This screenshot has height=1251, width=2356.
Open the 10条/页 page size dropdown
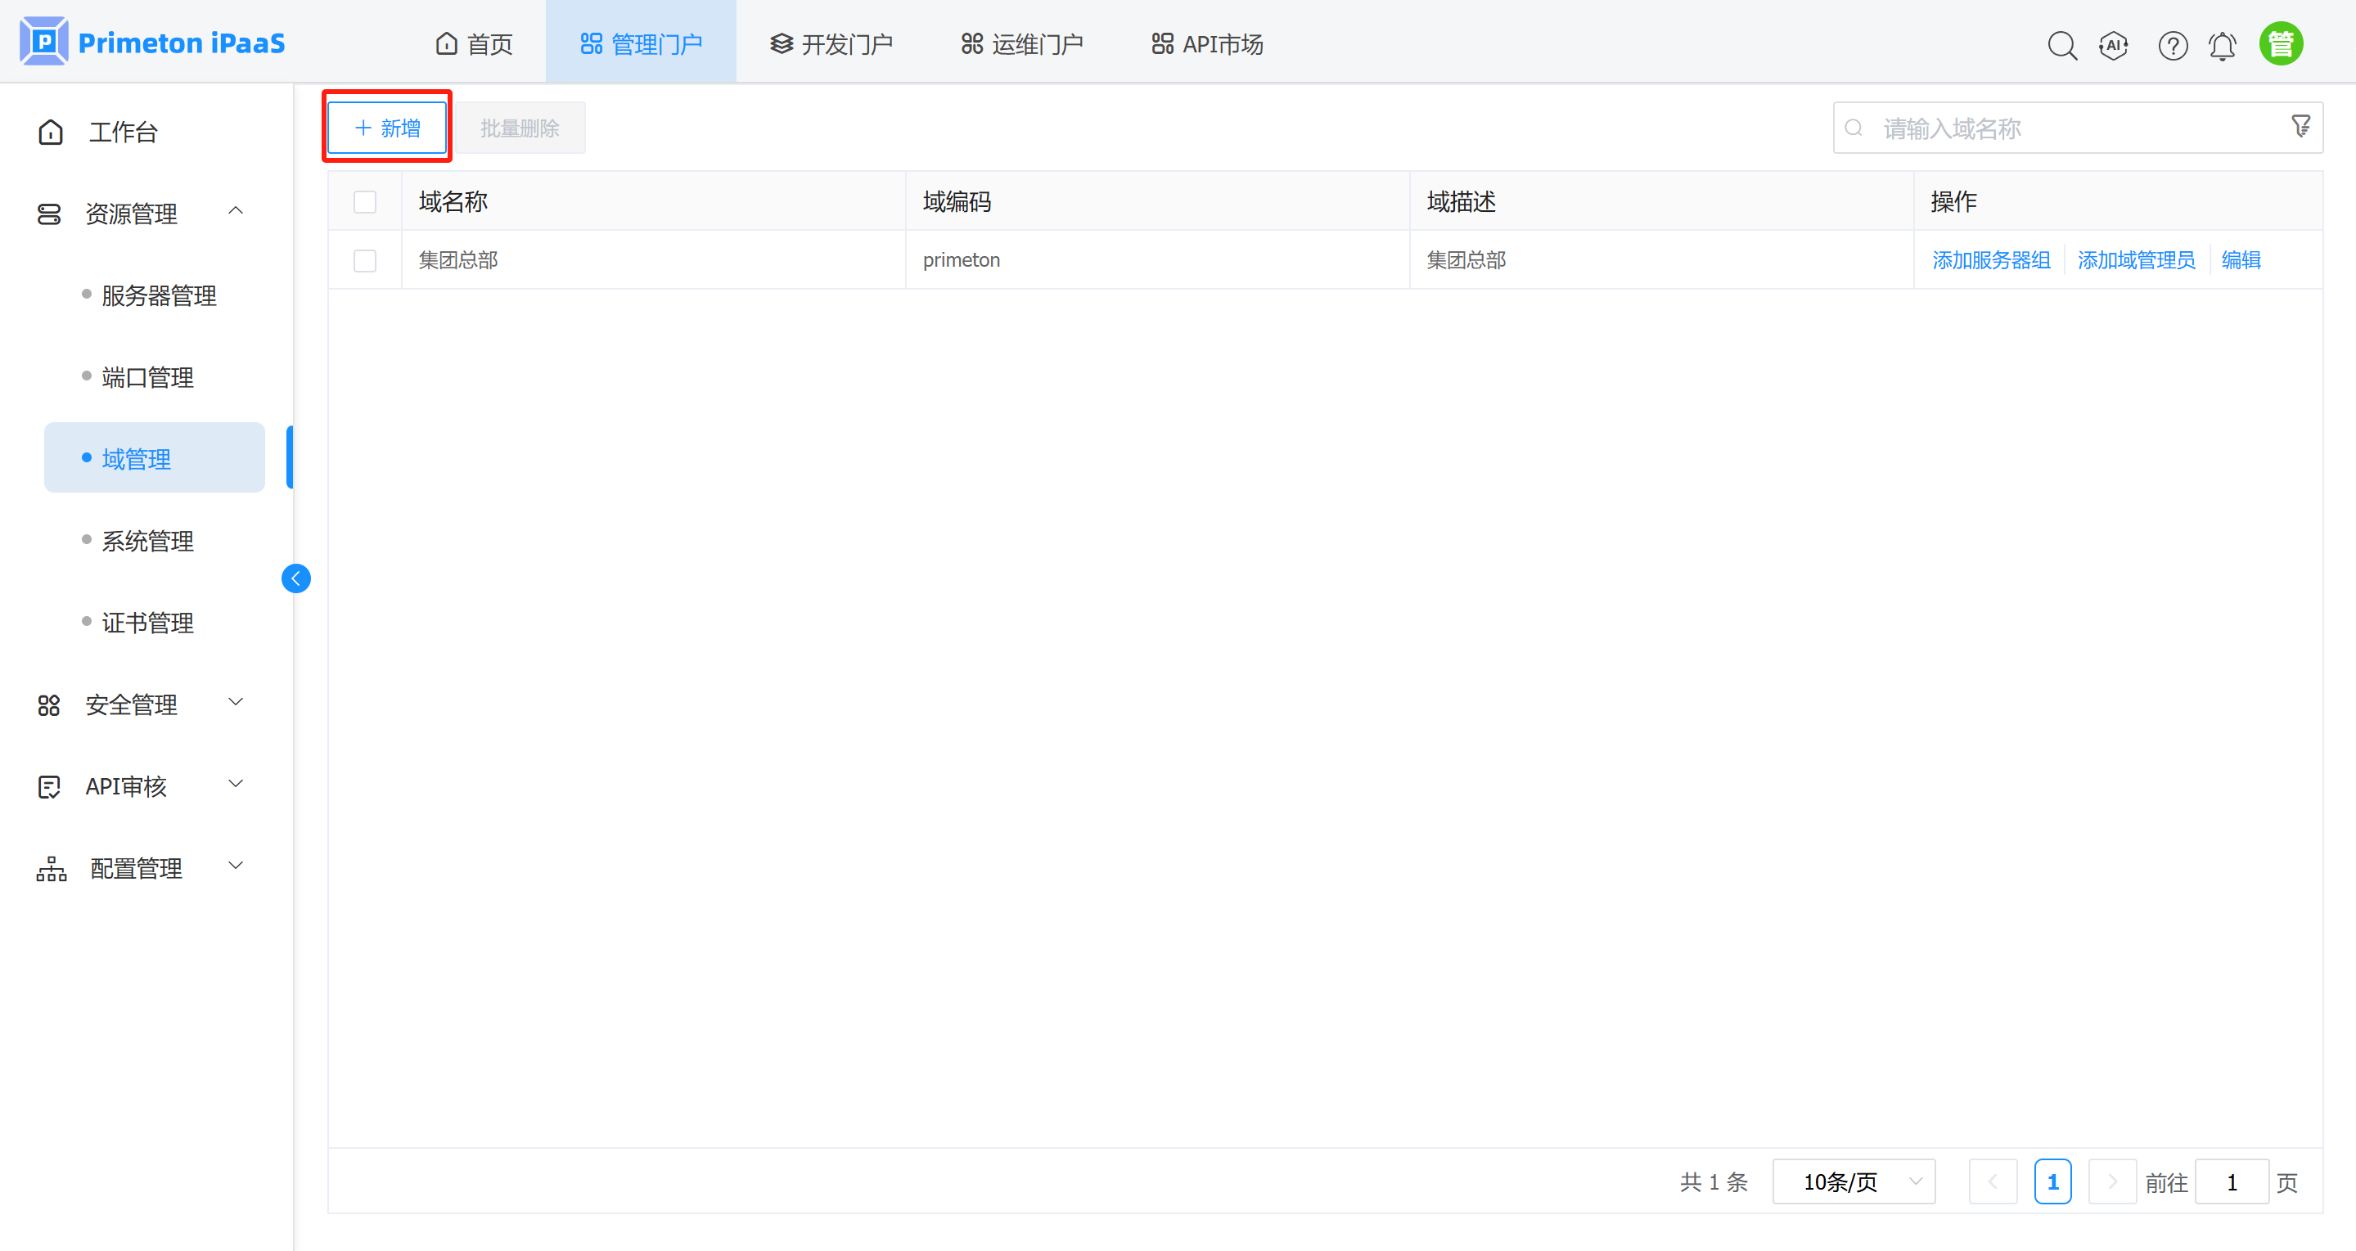click(x=1853, y=1181)
